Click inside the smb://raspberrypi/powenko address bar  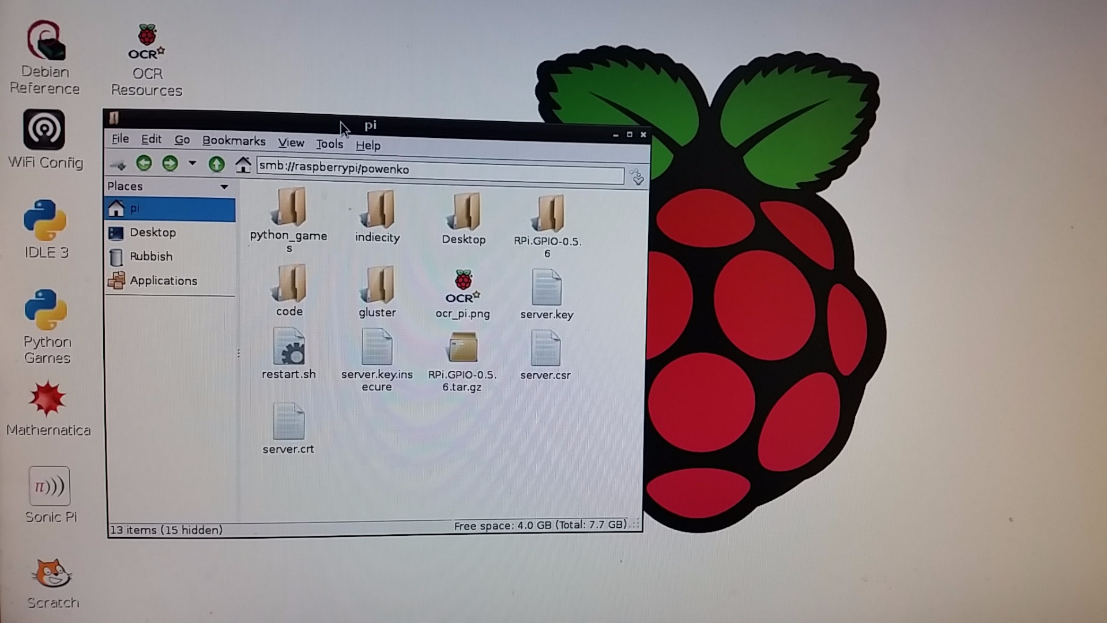438,169
